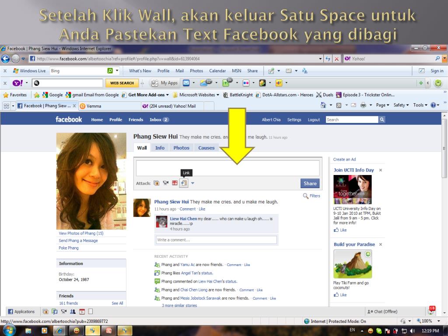
Task: Switch to the Info tab
Action: (x=160, y=148)
